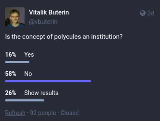Click the Closed poll status label

coord(70,113)
